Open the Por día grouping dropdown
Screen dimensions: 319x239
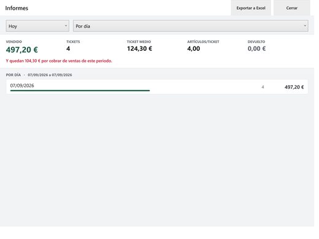pyautogui.click(x=191, y=26)
